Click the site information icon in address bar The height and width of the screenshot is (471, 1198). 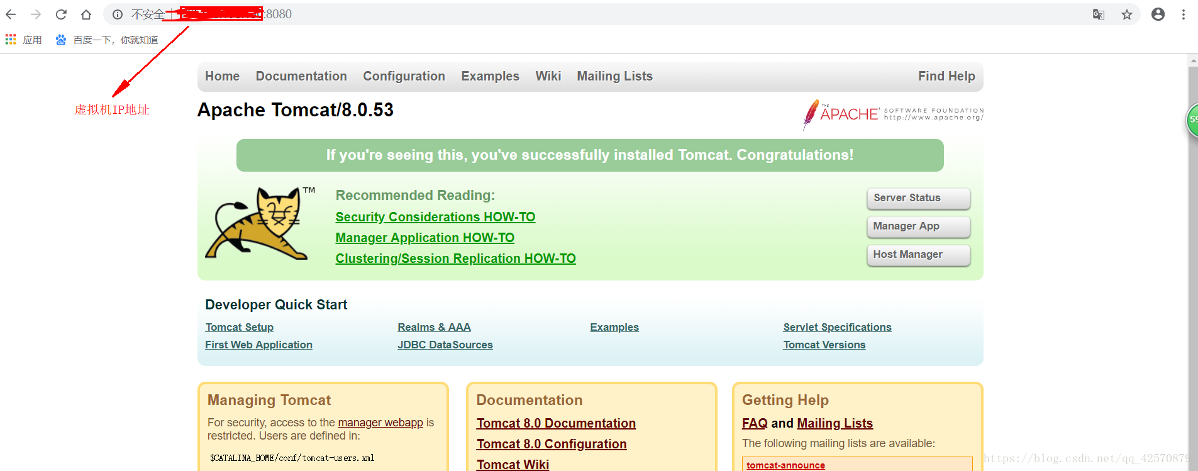pos(118,14)
